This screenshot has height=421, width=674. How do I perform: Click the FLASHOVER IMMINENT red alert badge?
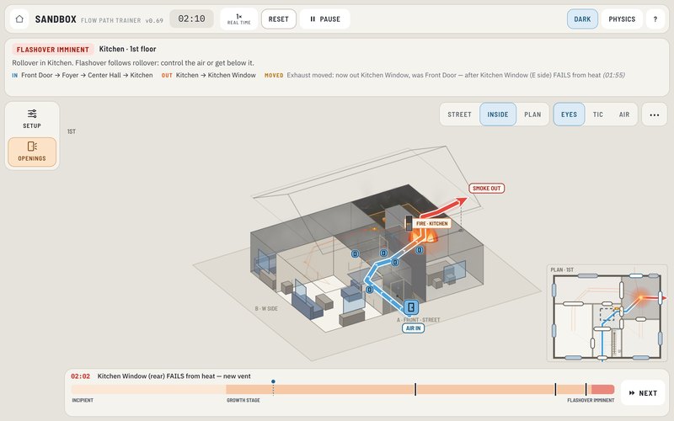53,50
